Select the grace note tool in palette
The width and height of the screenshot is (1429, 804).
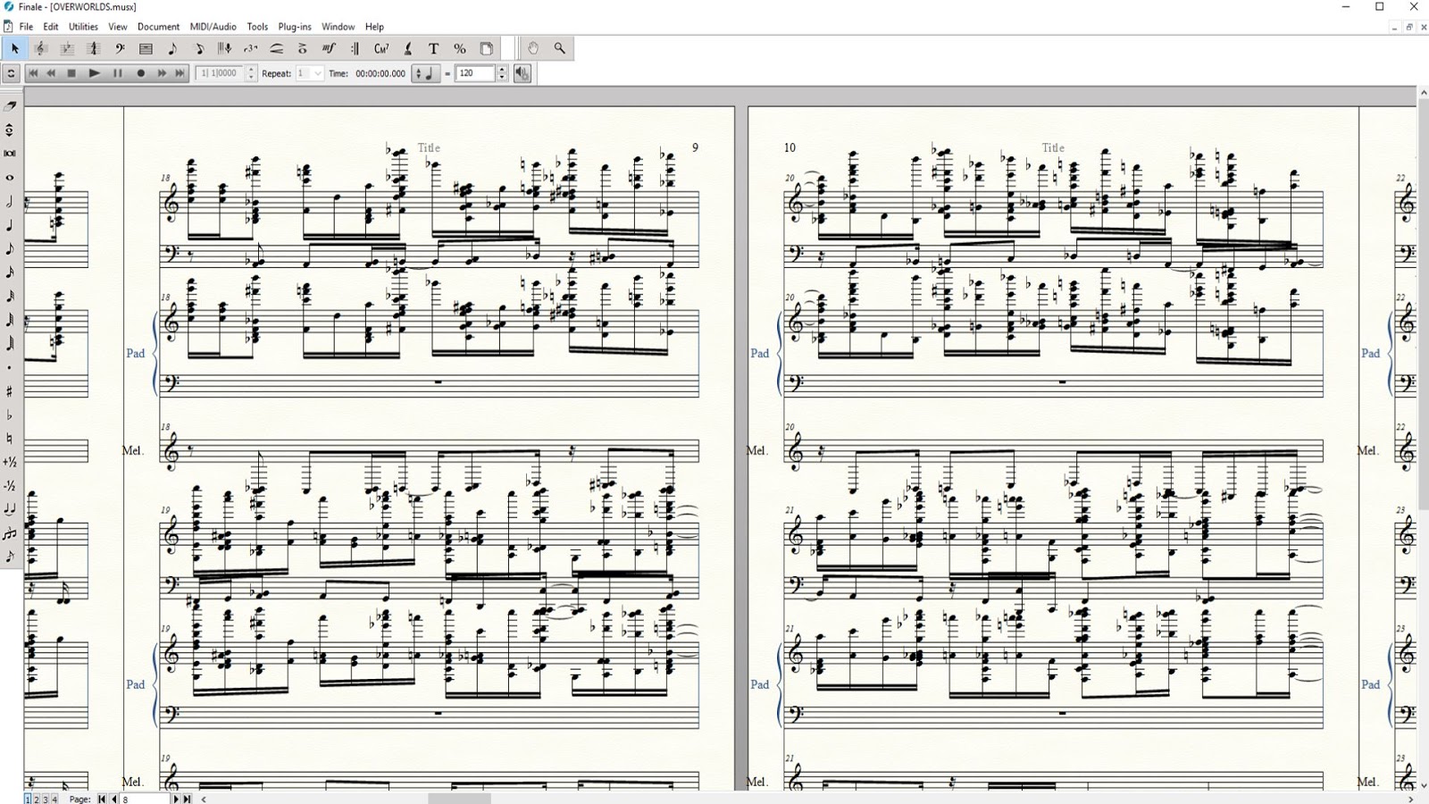(x=10, y=557)
